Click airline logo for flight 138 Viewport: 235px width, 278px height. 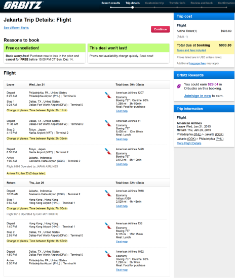tap(108, 226)
